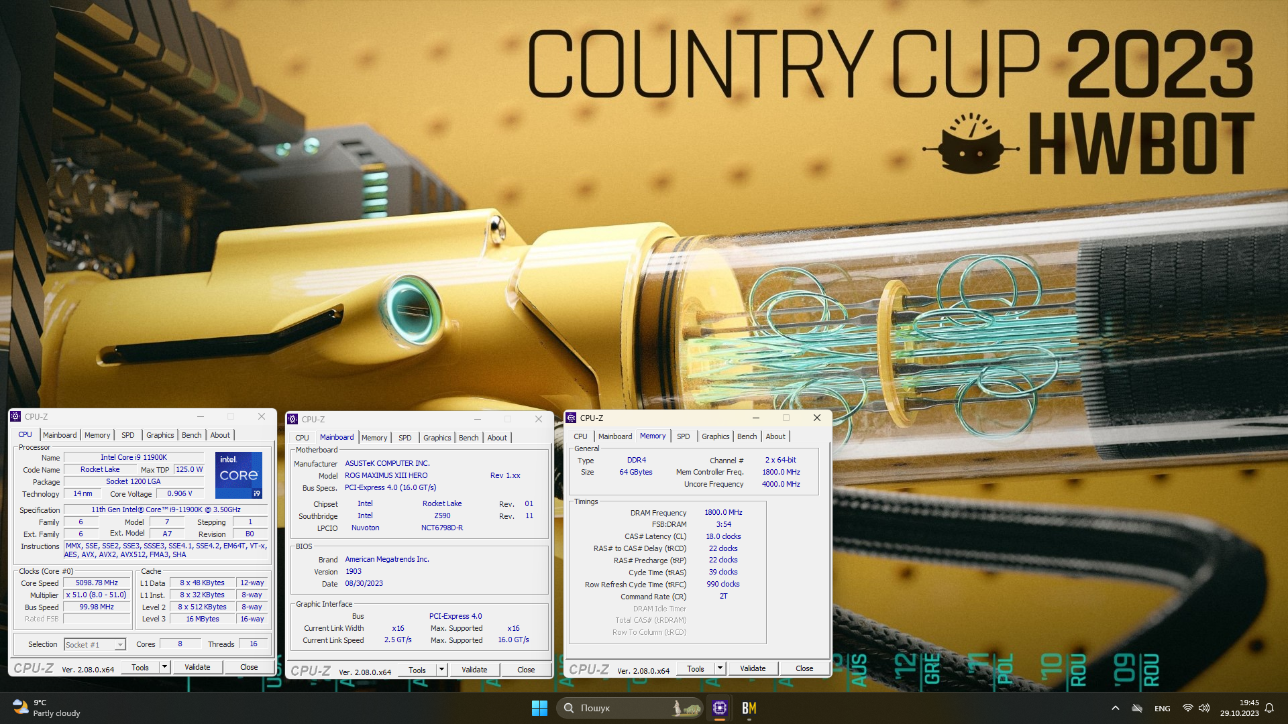Expand Tools dropdown arrow in Mainboard window
This screenshot has width=1288, height=724.
pyautogui.click(x=441, y=670)
